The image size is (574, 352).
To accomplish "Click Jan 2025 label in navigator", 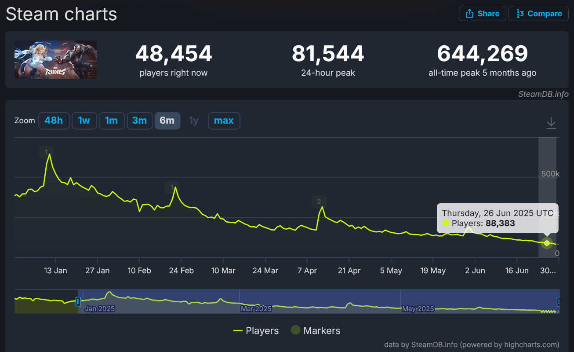I will 100,309.
